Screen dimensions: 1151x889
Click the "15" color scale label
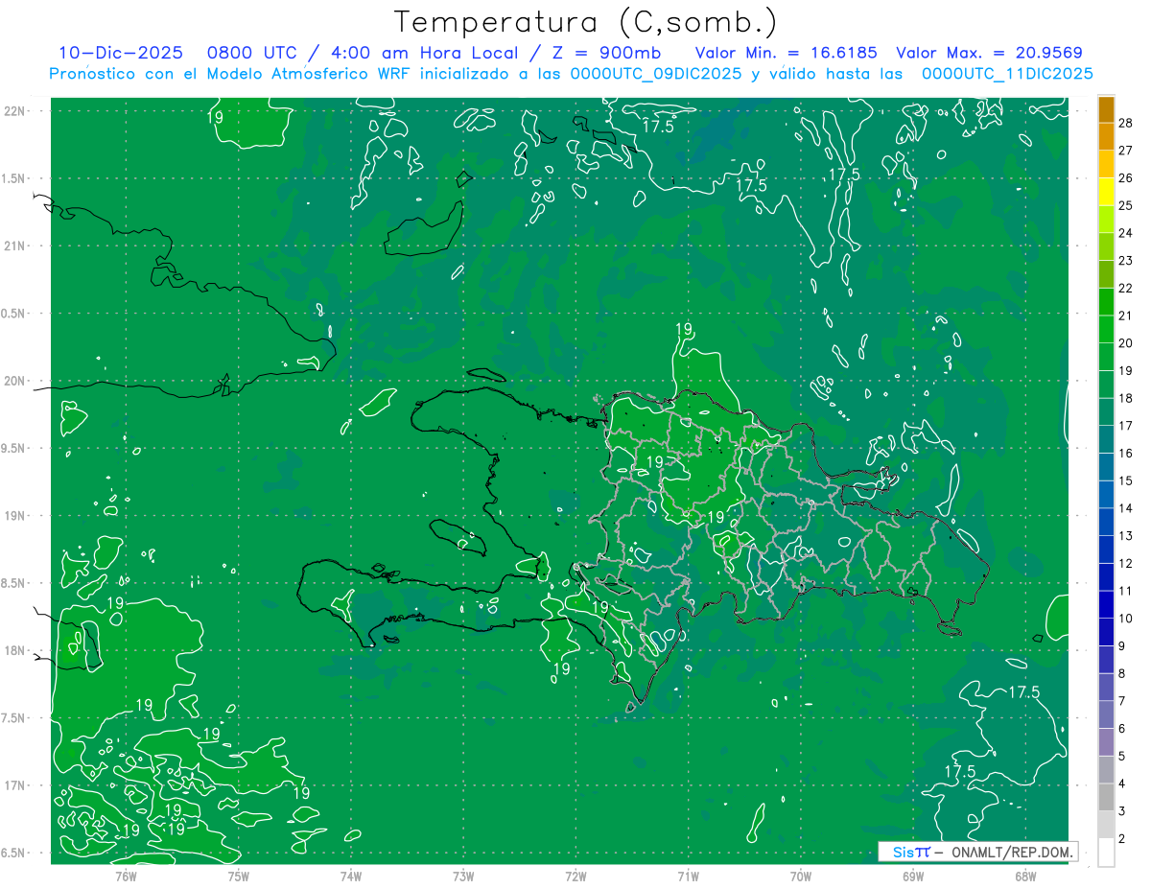(x=1127, y=480)
